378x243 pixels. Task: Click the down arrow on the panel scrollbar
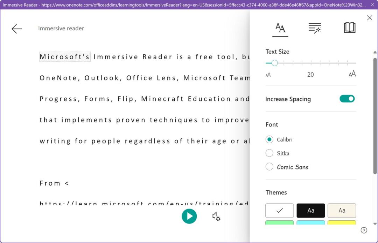tap(374, 223)
